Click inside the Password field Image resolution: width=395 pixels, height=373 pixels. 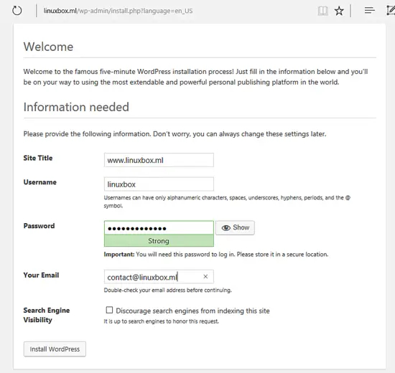(159, 228)
